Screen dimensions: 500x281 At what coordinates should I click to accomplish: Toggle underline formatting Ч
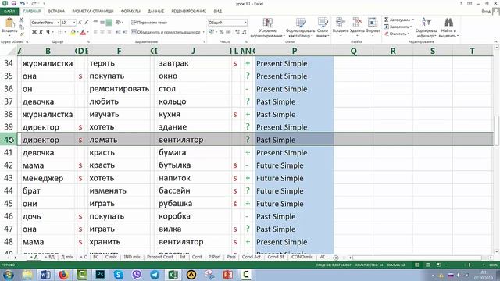click(48, 32)
